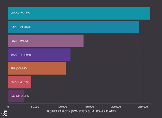This screenshot has height=118, width=162.
Task: Click the 0 tick label on the axis
Action: coord(8,107)
